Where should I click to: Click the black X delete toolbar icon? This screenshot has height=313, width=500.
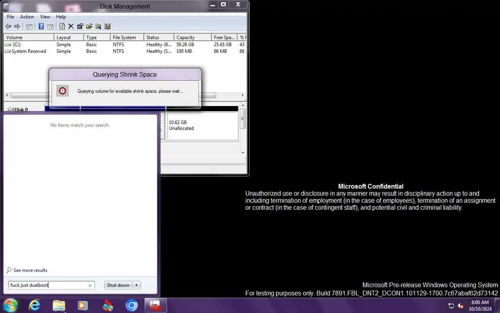pyautogui.click(x=71, y=27)
